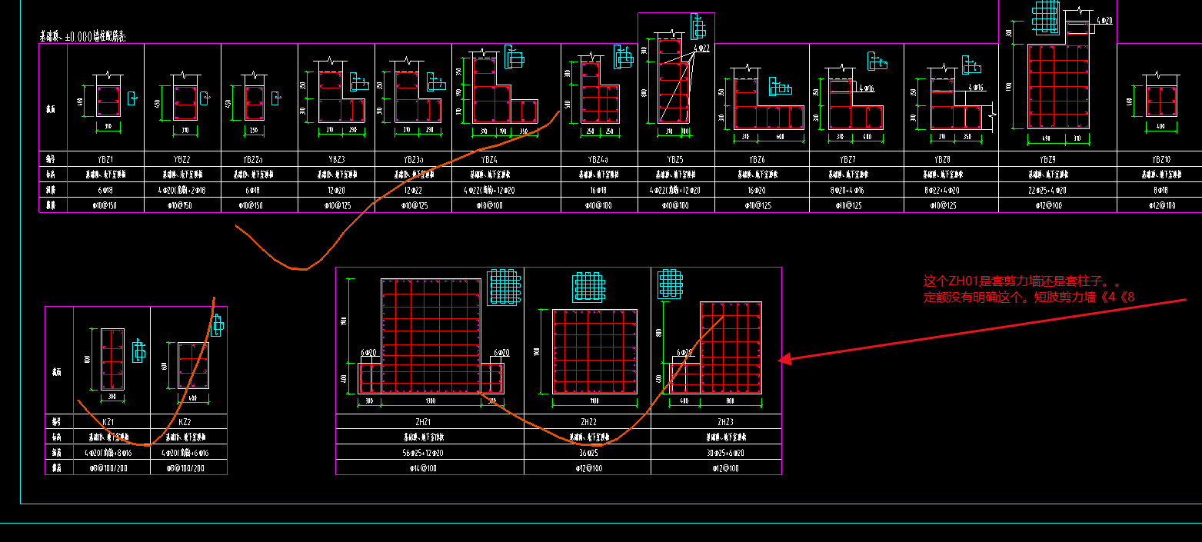
Task: Pick the YBZ1 column section drawing
Action: tap(107, 101)
